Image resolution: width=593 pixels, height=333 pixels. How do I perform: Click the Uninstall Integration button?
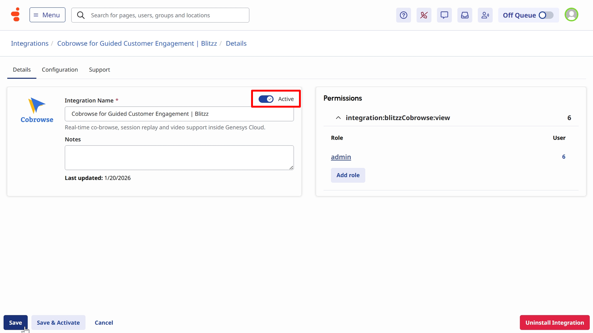pyautogui.click(x=554, y=323)
